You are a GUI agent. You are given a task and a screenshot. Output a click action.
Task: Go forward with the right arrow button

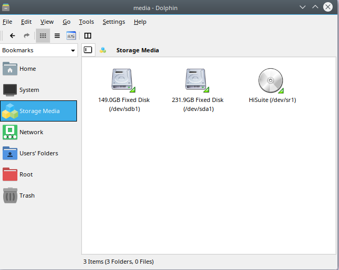coord(26,35)
